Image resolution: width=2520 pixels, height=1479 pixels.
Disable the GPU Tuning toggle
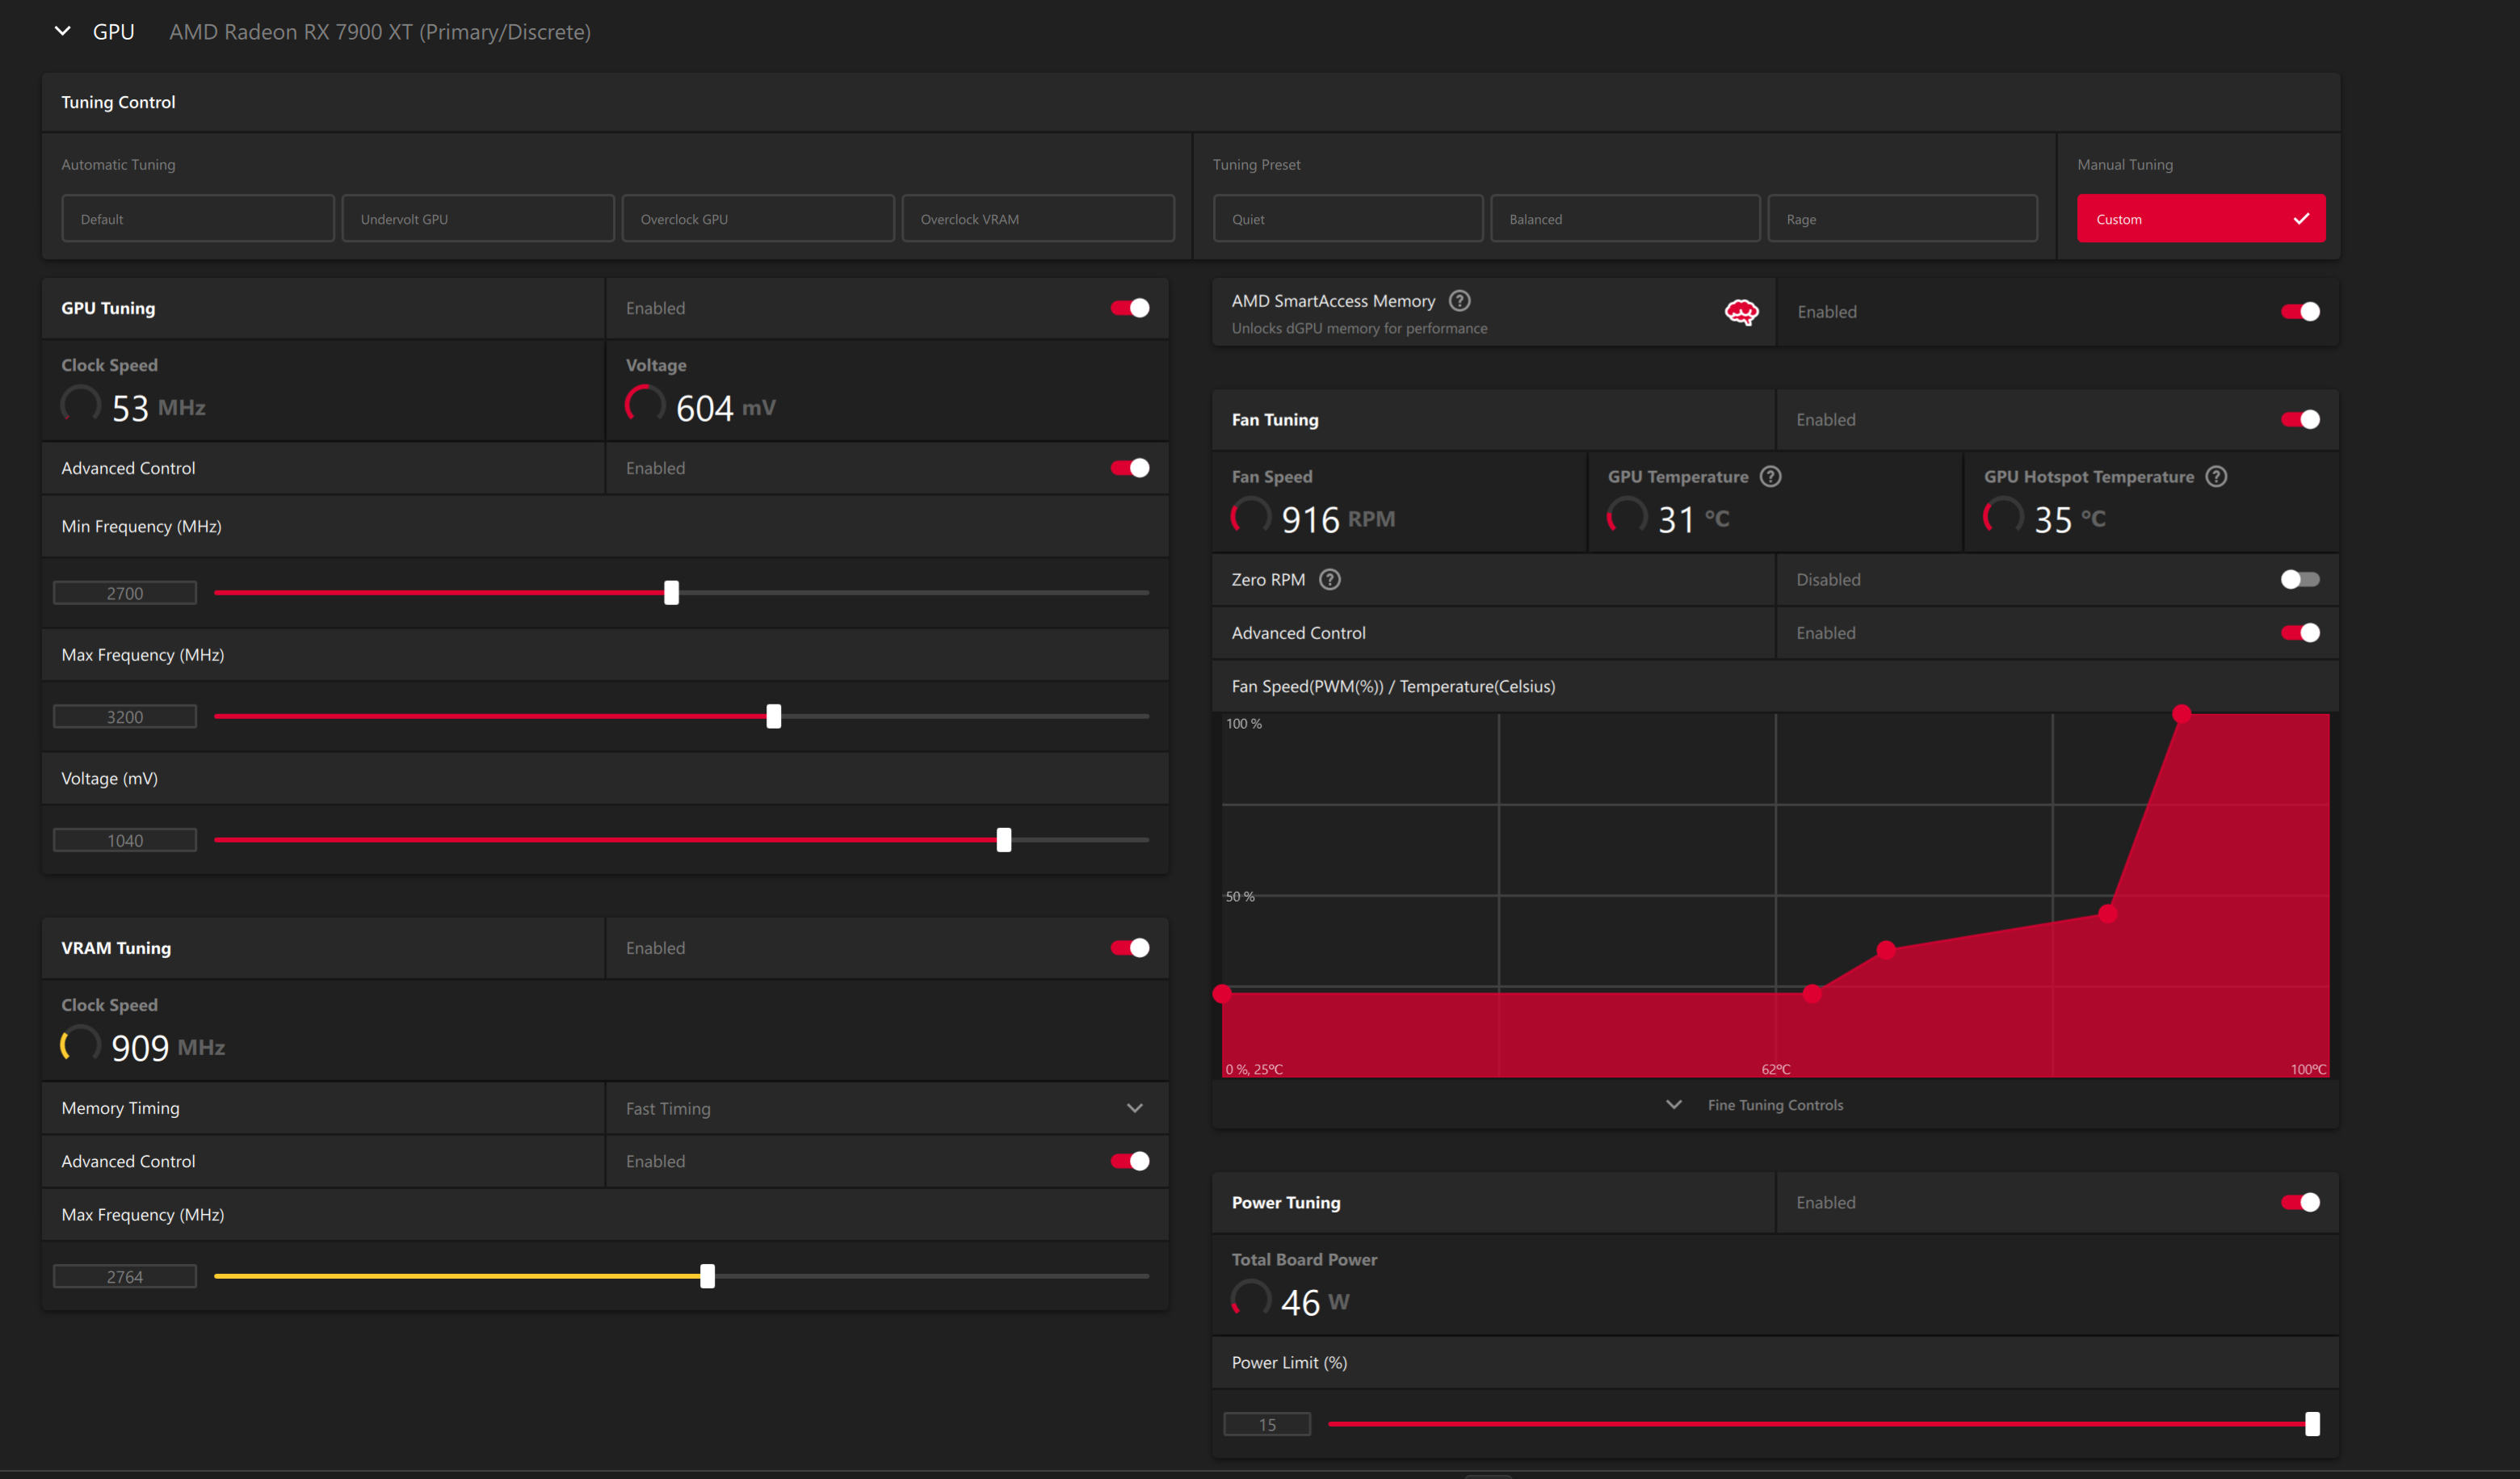pos(1130,308)
